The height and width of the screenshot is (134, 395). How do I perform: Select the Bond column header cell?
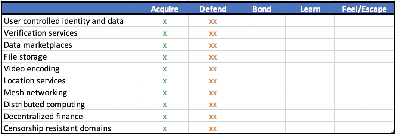261,9
